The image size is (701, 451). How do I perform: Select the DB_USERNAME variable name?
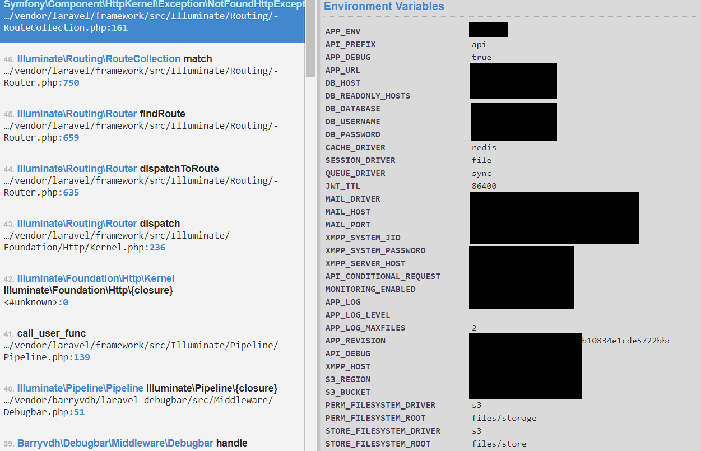tap(353, 122)
